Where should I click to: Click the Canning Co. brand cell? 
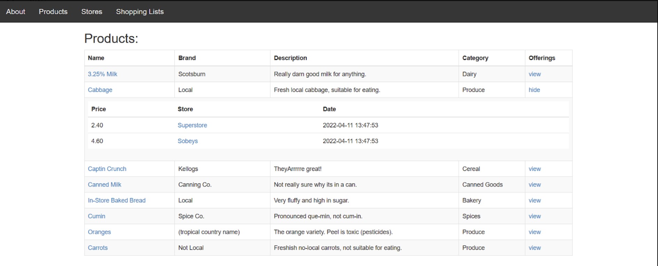tap(222, 185)
